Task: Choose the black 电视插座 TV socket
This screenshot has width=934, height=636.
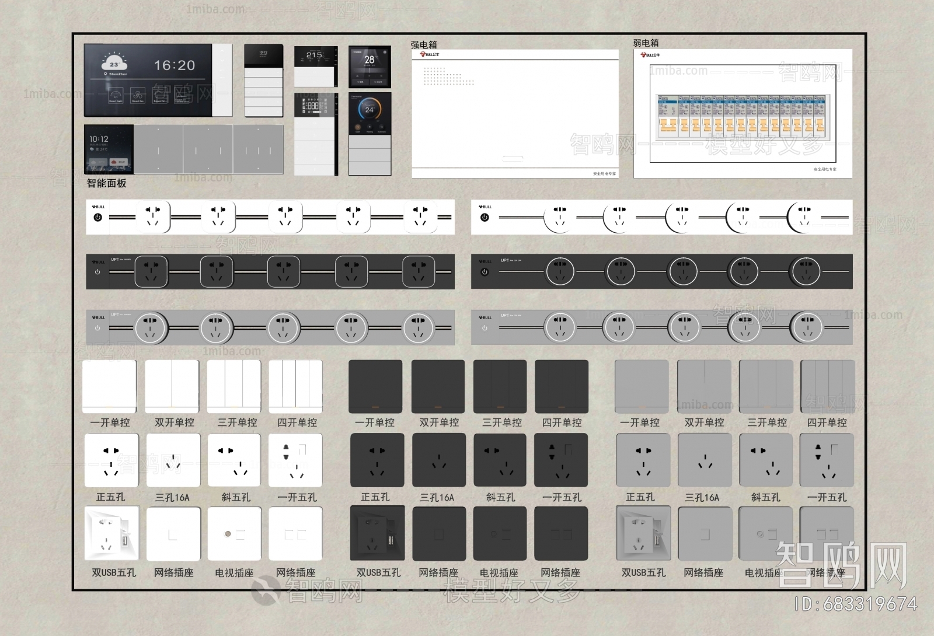Action: pos(500,534)
